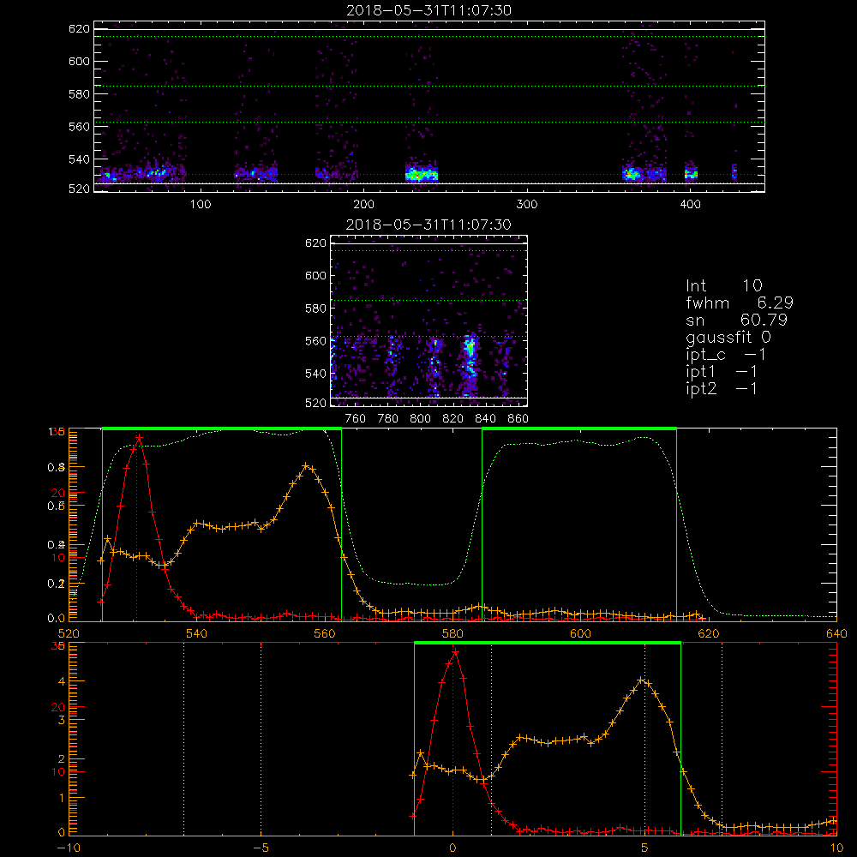Click the orange y-axis label 4 on the bottom plot
The image size is (857, 857).
(62, 681)
